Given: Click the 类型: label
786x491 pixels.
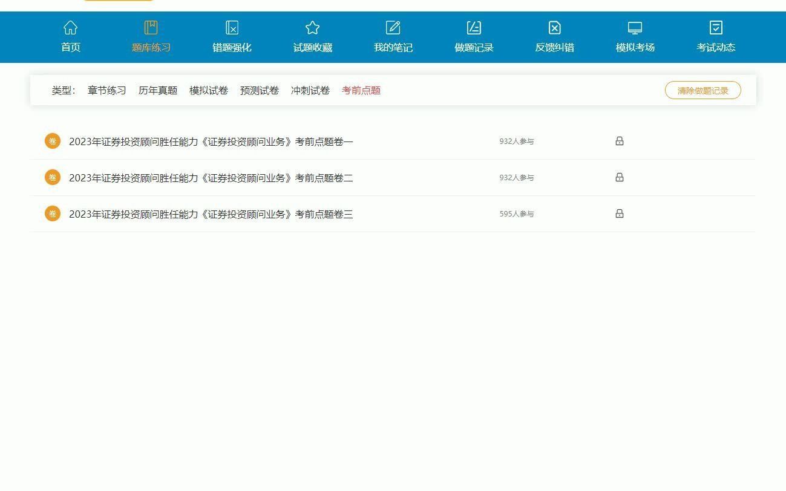Looking at the screenshot, I should (64, 91).
